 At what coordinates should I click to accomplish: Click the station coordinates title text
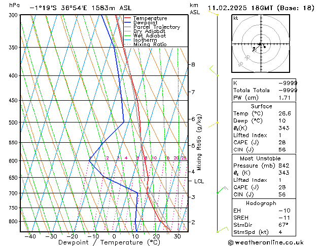click(81, 8)
